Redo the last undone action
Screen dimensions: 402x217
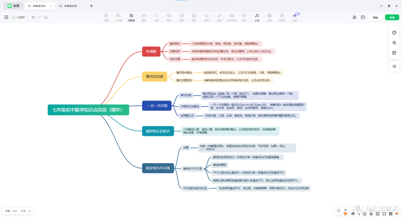[39, 17]
